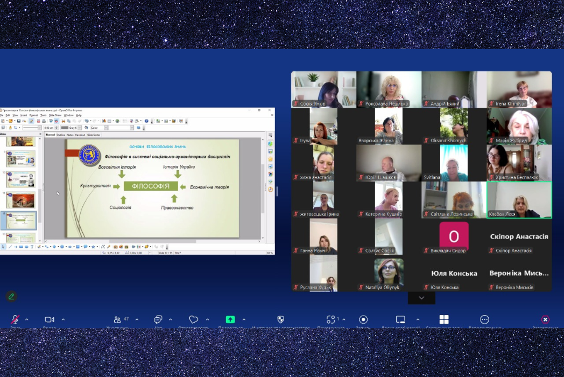Click the green Share Screen button
The image size is (564, 377).
pyautogui.click(x=230, y=319)
